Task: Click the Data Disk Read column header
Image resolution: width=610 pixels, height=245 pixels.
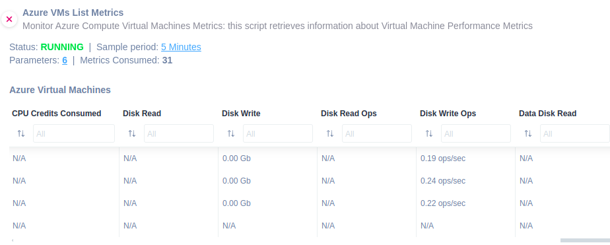Action: (x=548, y=114)
